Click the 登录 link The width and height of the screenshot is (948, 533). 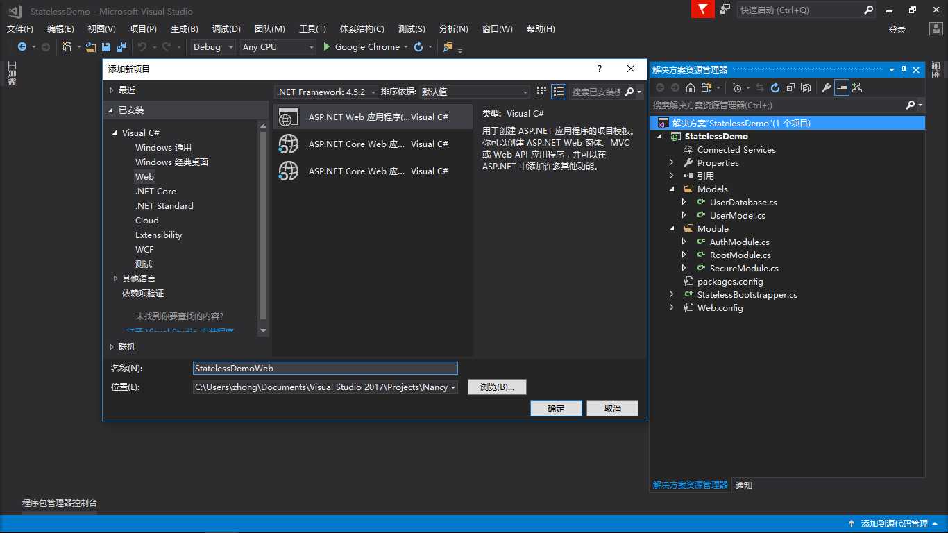897,29
